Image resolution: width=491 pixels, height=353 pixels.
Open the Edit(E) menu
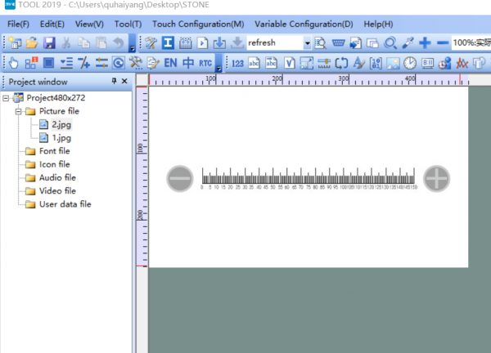pos(52,24)
